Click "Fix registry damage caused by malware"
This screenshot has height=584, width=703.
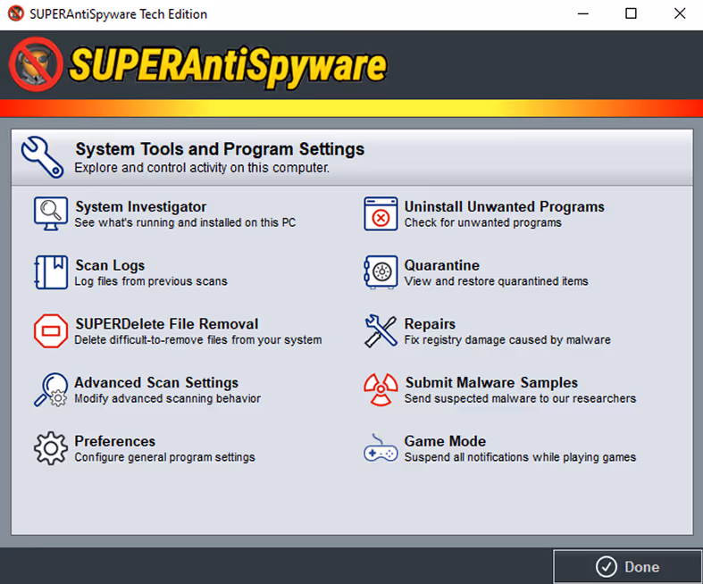507,340
